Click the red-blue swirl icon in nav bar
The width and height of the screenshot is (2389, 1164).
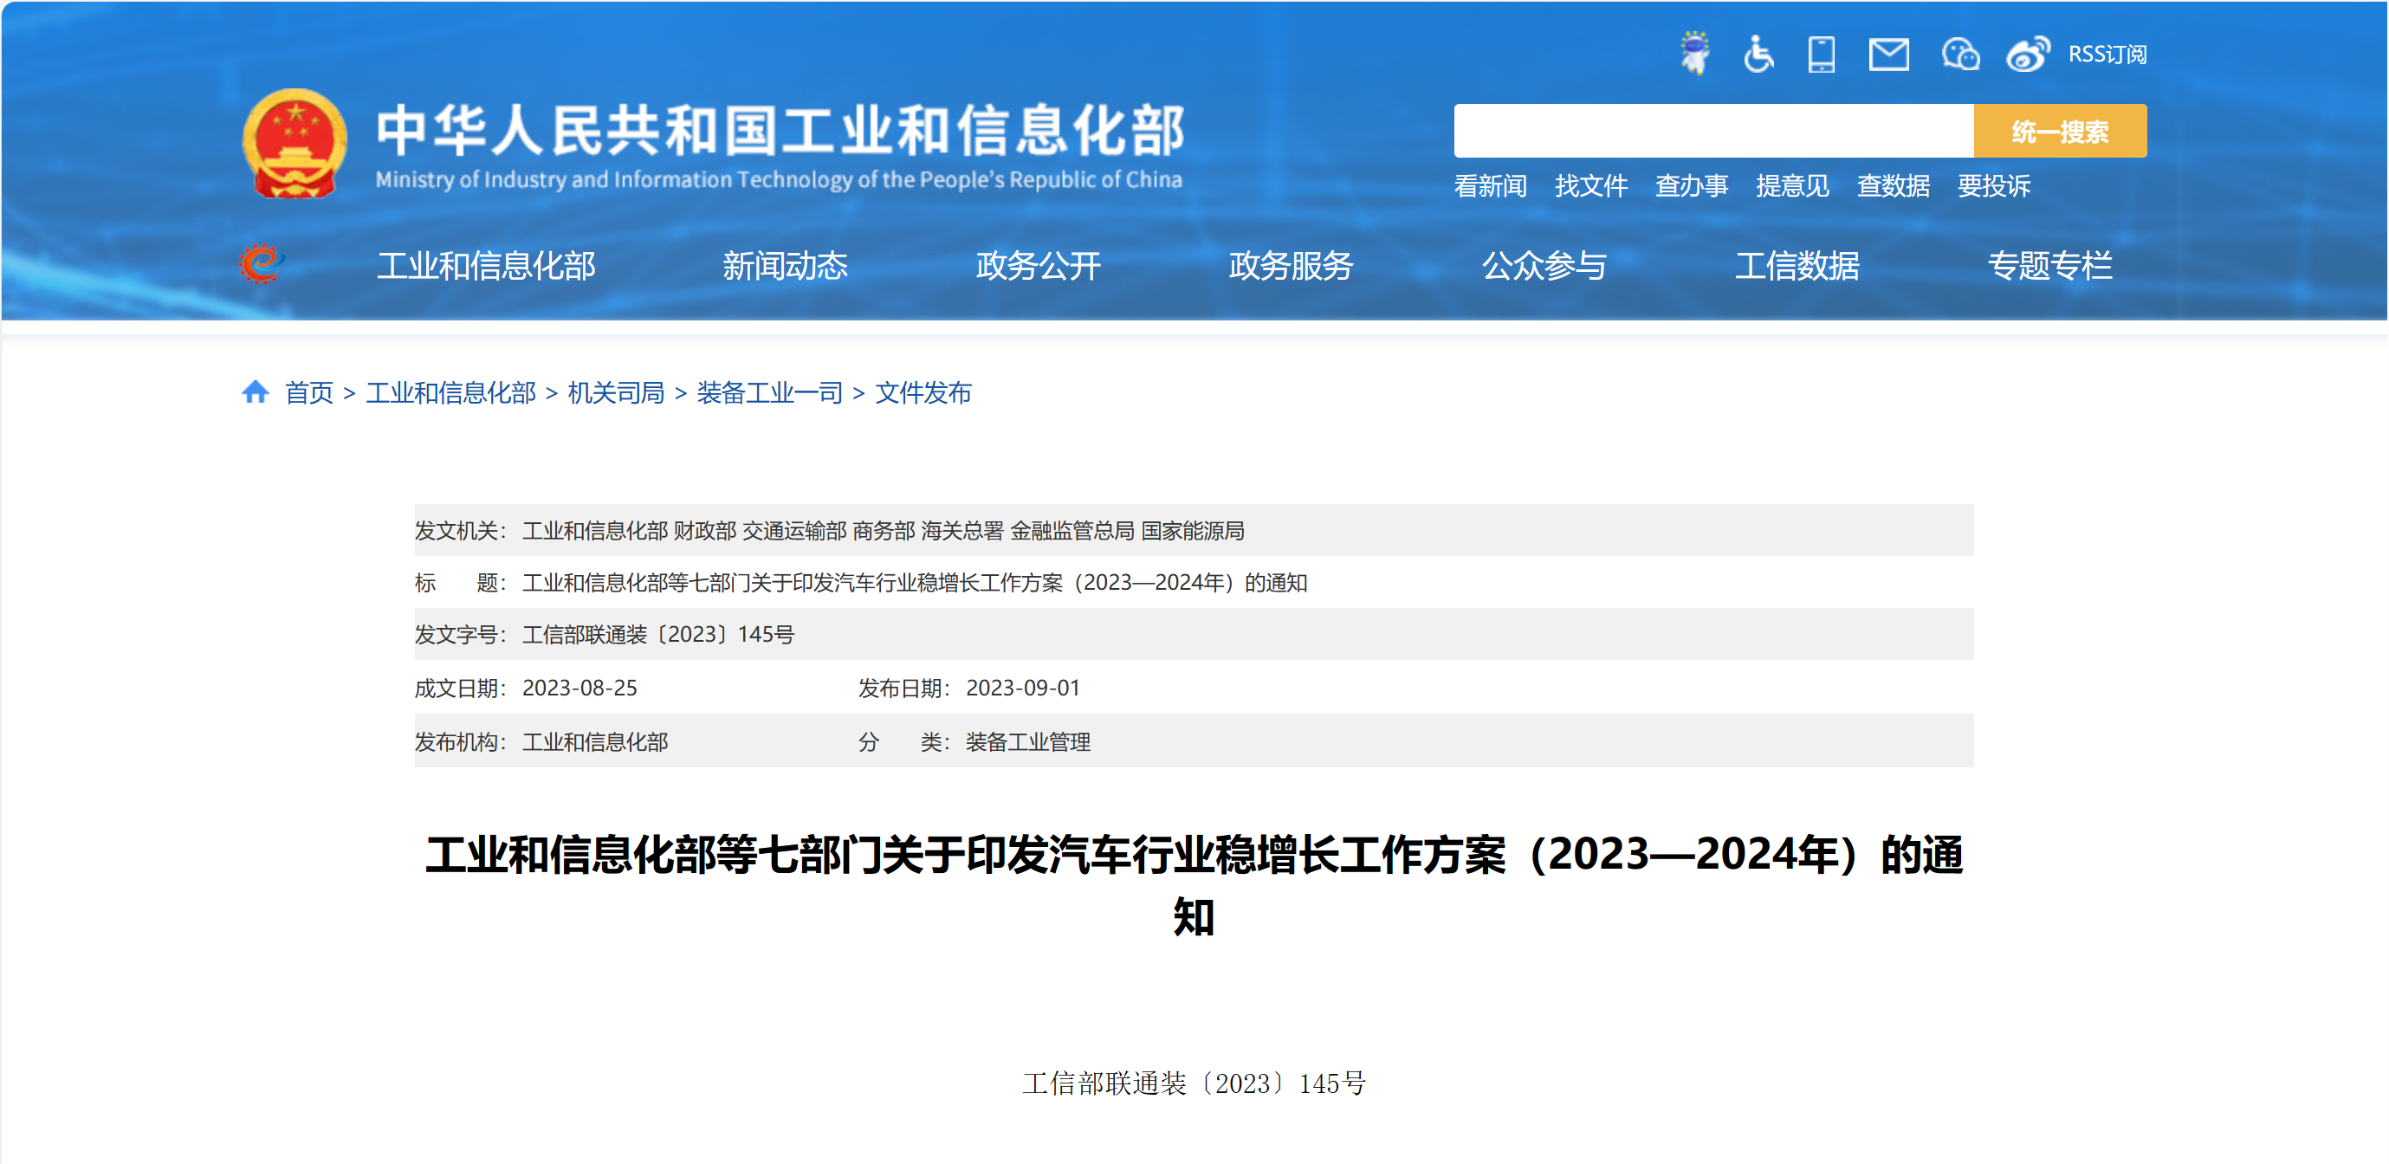[262, 264]
